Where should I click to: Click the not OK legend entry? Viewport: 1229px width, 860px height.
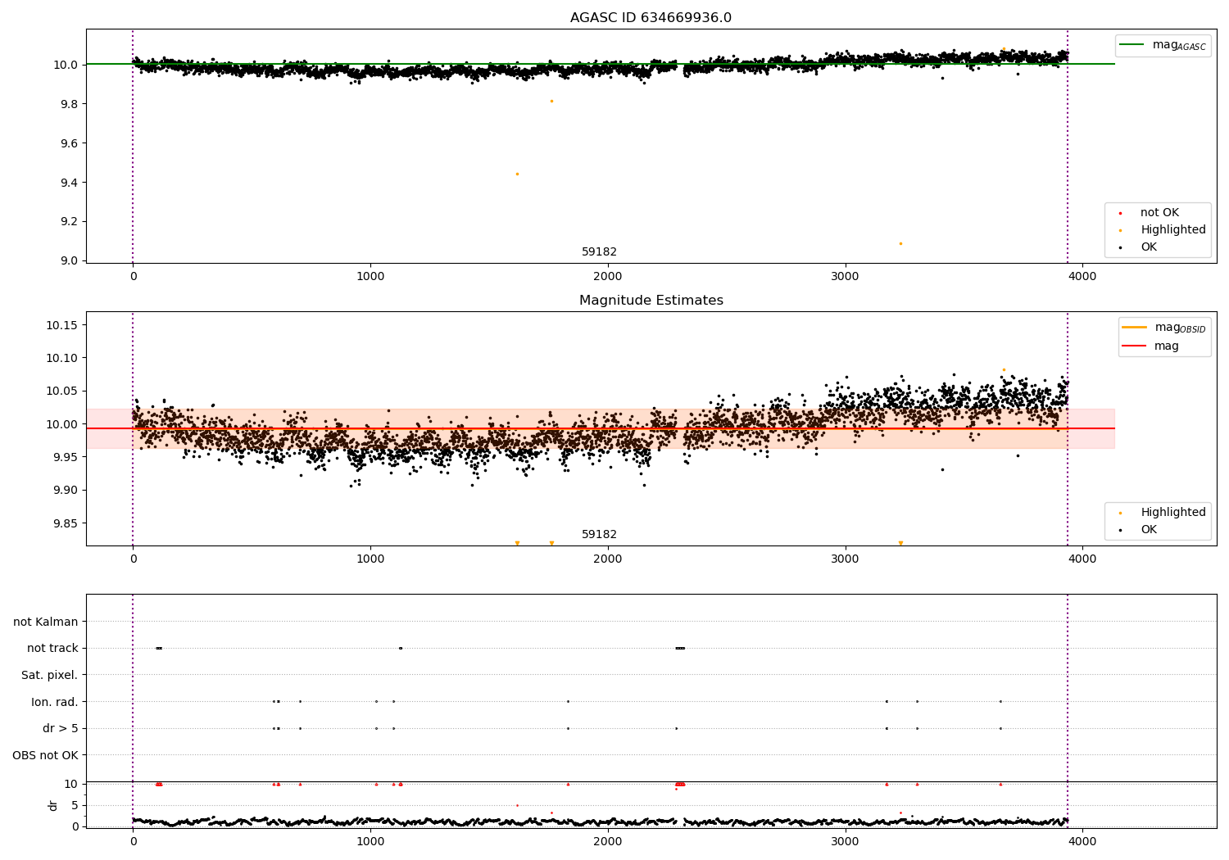point(1159,213)
